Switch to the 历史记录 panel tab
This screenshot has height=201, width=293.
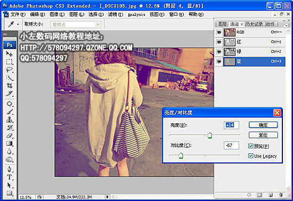click(254, 24)
